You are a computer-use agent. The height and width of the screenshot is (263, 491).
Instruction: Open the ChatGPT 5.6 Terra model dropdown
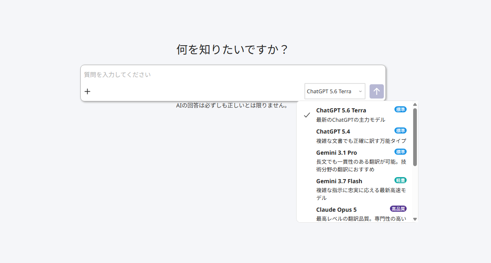pyautogui.click(x=335, y=91)
